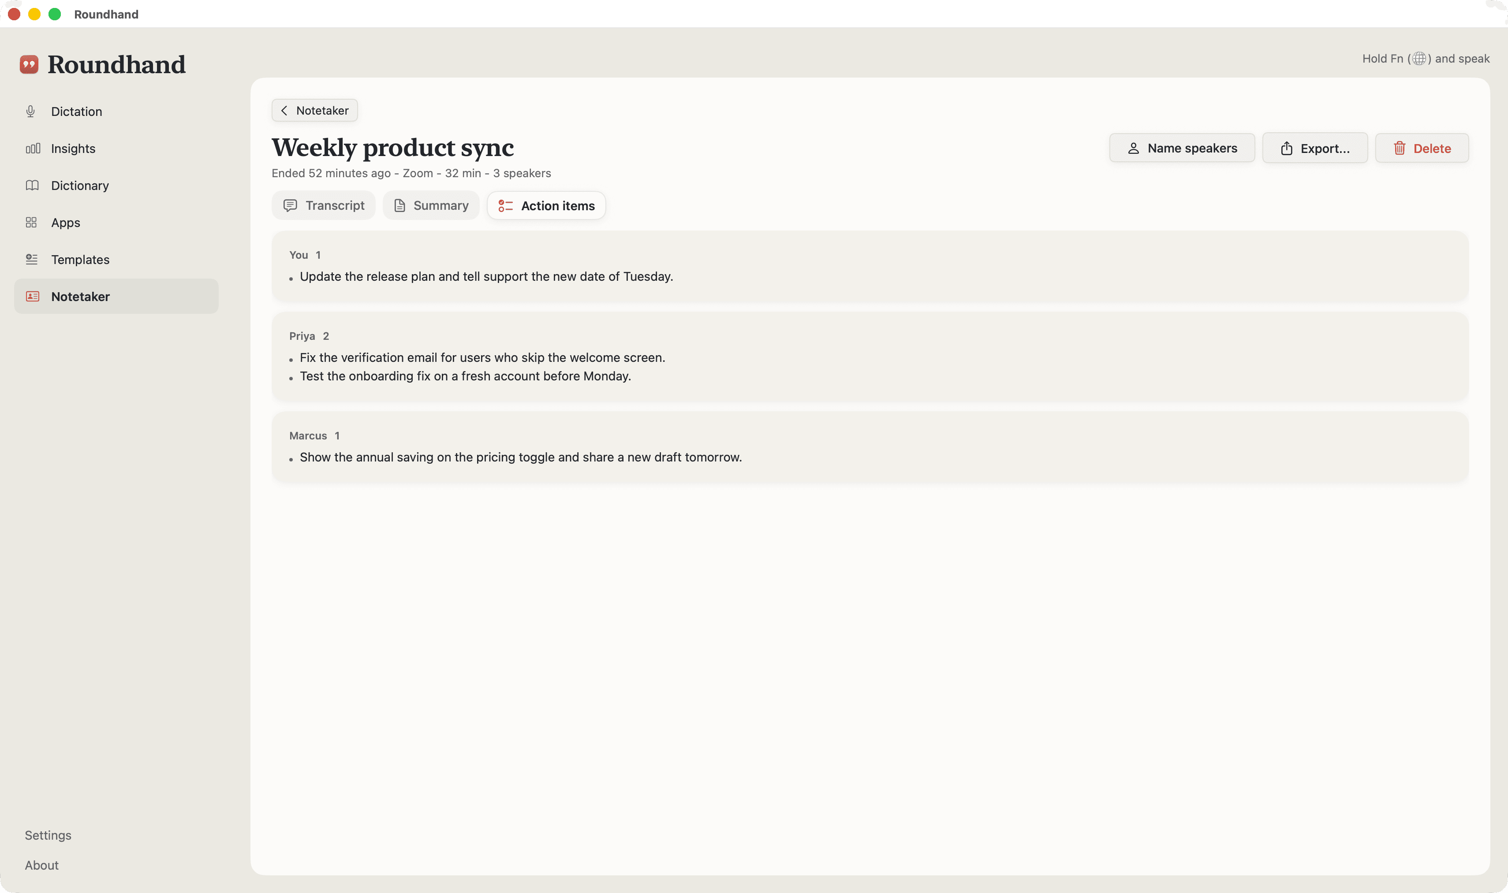Open Templates in the sidebar

pos(116,259)
